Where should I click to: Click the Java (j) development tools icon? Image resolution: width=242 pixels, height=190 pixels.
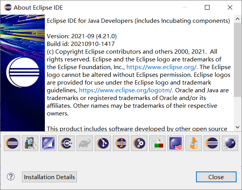[x=121, y=143]
